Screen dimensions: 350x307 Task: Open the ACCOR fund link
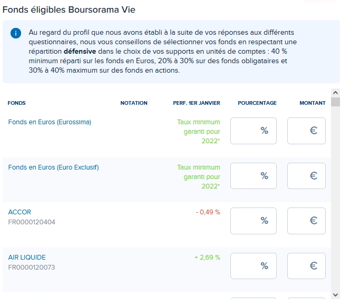click(20, 212)
